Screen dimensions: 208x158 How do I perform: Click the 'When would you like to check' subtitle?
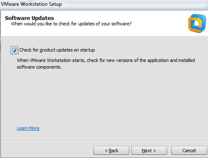[x=71, y=24]
